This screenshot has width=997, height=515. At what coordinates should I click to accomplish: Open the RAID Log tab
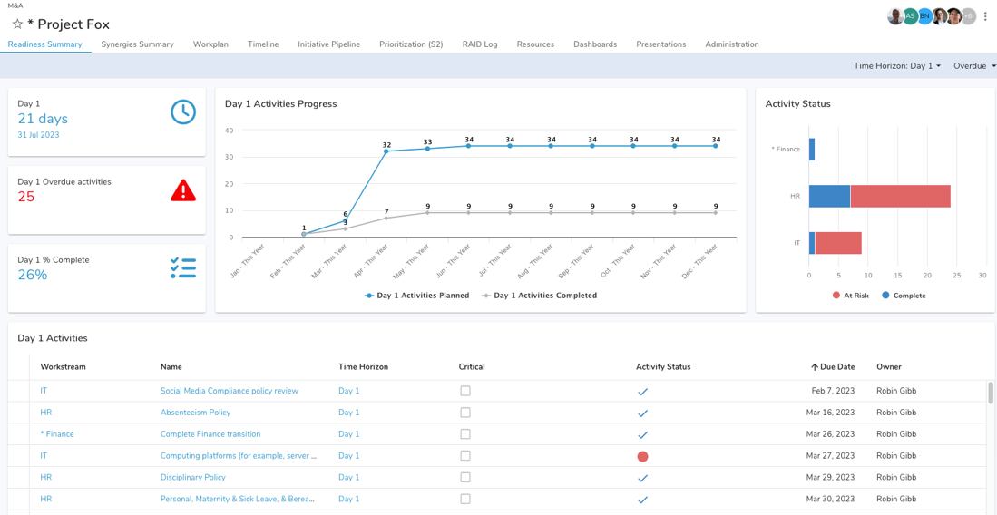tap(479, 44)
